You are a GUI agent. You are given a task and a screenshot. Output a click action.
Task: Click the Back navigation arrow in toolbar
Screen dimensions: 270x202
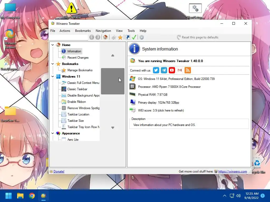[91, 37]
